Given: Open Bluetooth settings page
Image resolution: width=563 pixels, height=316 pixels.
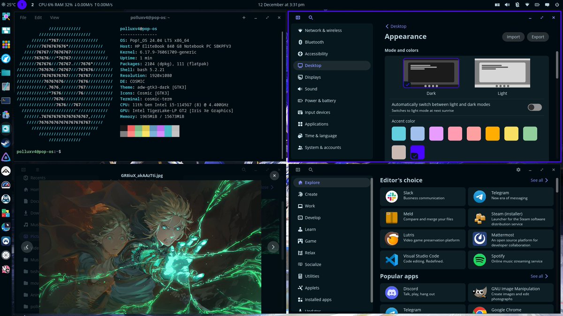Looking at the screenshot, I should [332, 42].
